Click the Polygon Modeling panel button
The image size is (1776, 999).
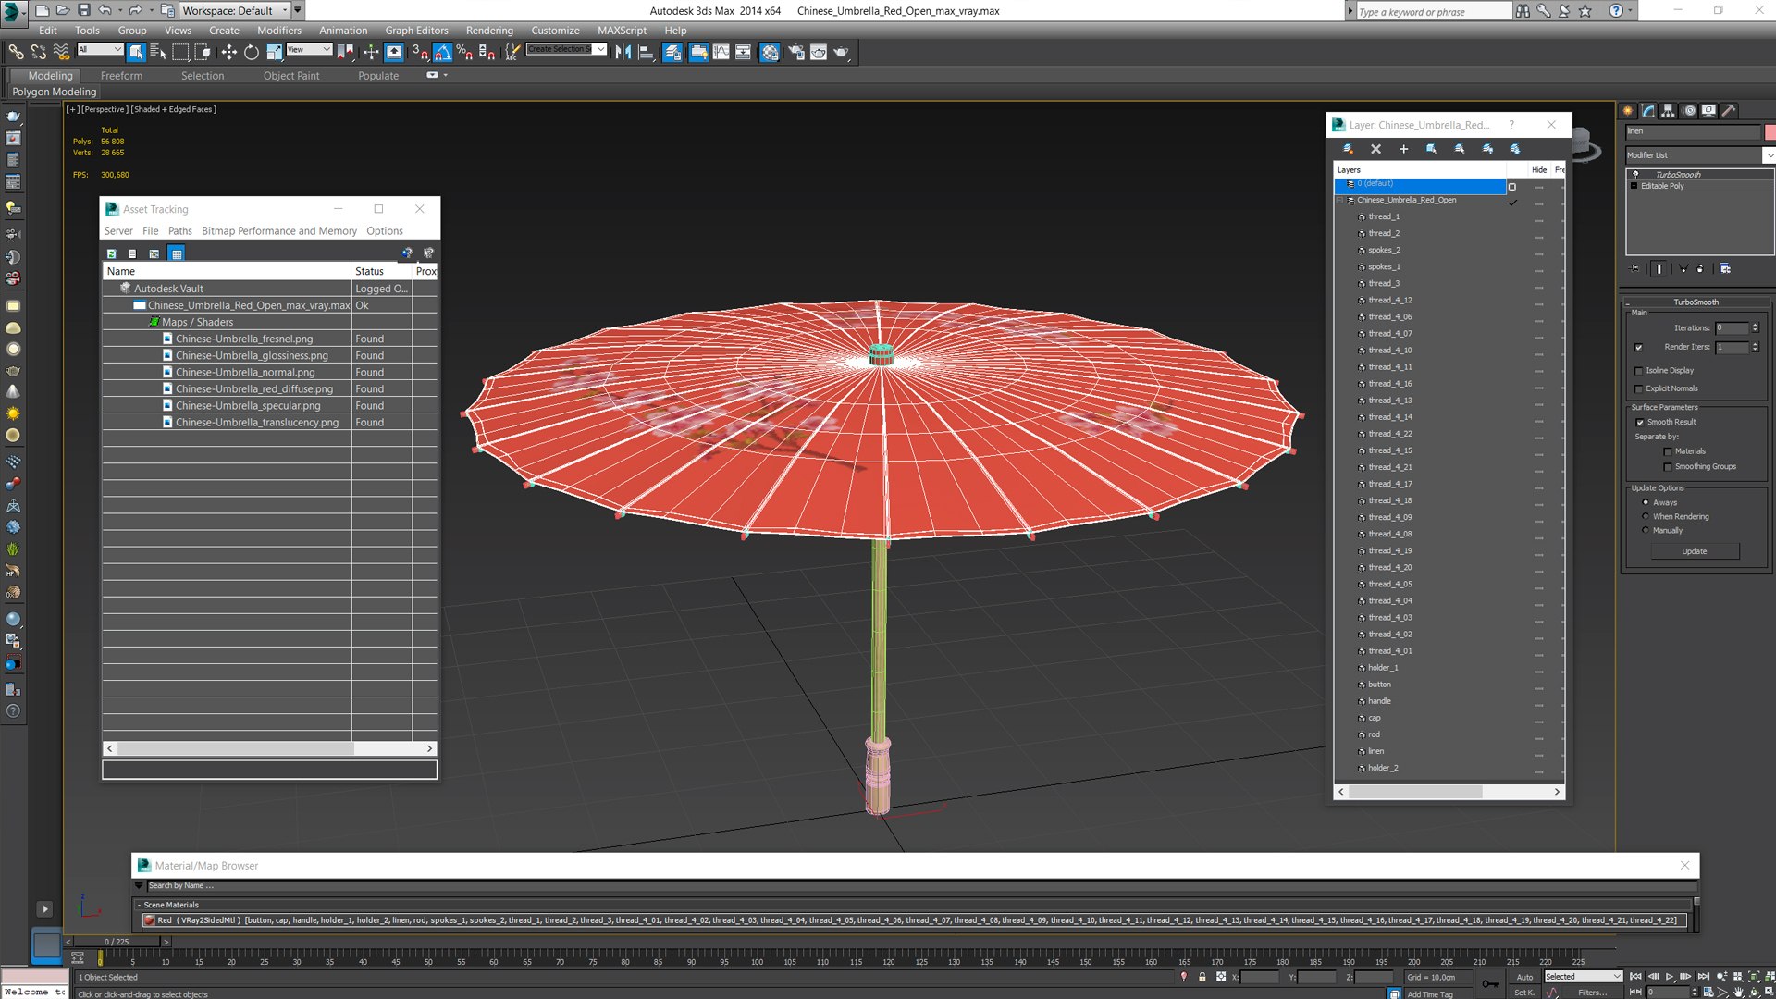pos(55,92)
